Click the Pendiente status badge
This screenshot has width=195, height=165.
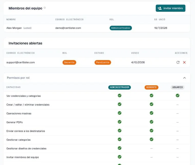[103, 62]
